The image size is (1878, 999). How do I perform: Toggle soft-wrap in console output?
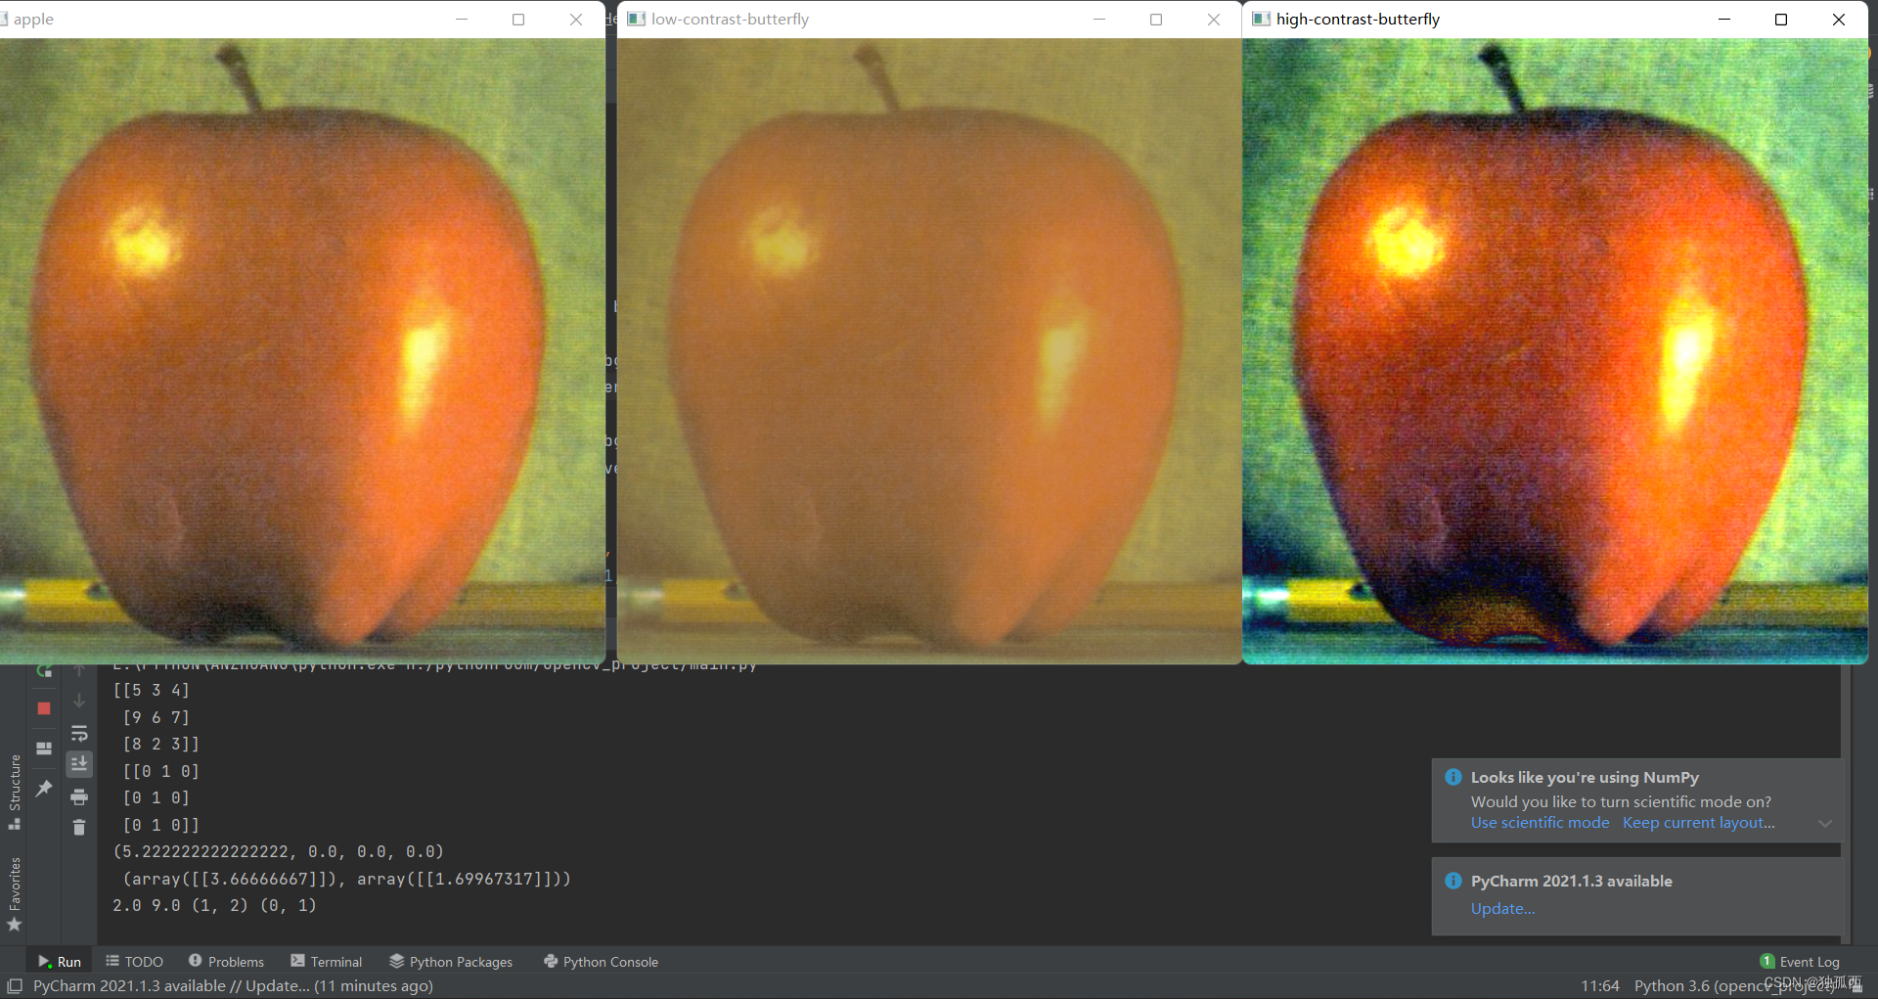coord(79,733)
